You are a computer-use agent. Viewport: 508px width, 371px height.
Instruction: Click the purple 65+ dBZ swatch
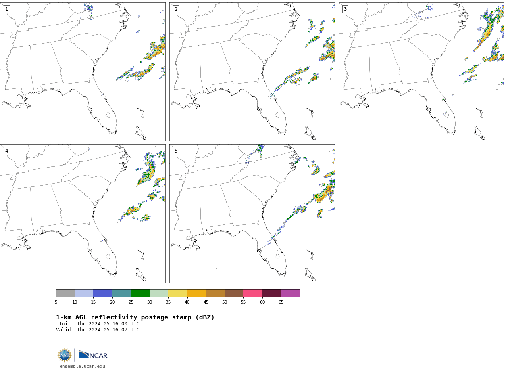[290, 293]
